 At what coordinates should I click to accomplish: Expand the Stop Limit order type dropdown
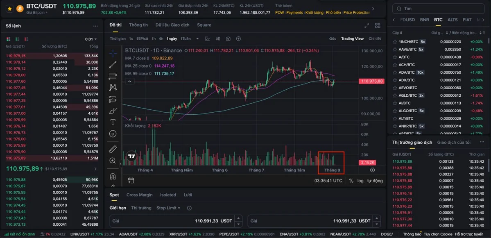[168, 208]
